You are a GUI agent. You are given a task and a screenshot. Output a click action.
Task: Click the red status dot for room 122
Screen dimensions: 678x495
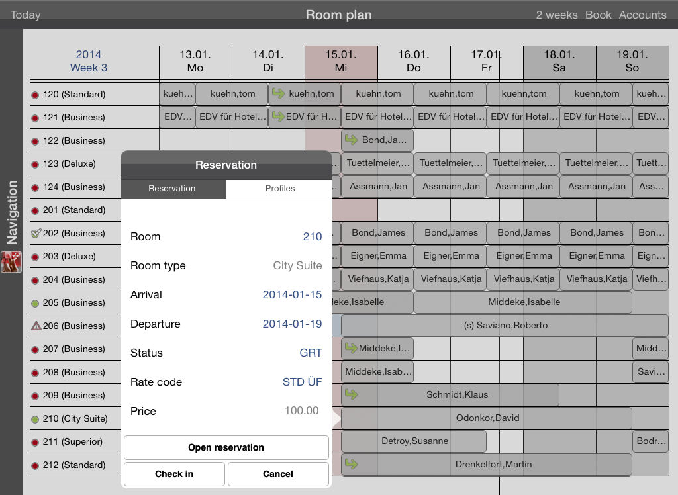click(x=35, y=141)
